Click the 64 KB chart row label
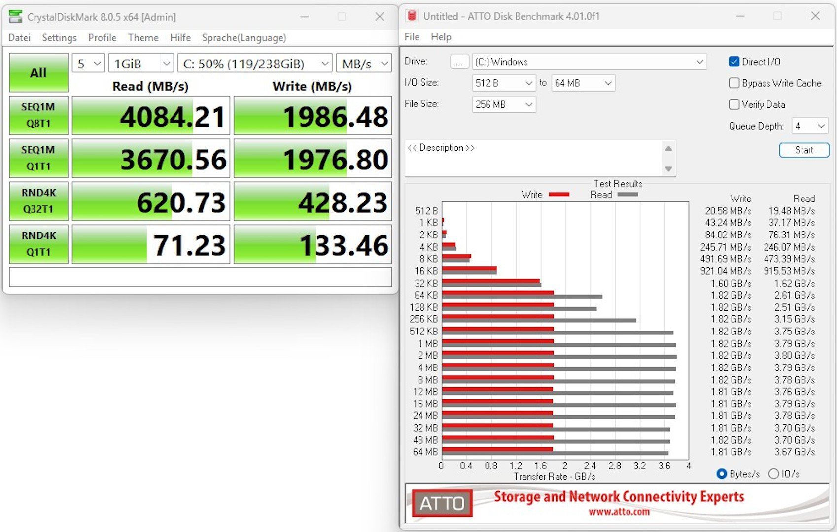837x532 pixels. tap(426, 295)
